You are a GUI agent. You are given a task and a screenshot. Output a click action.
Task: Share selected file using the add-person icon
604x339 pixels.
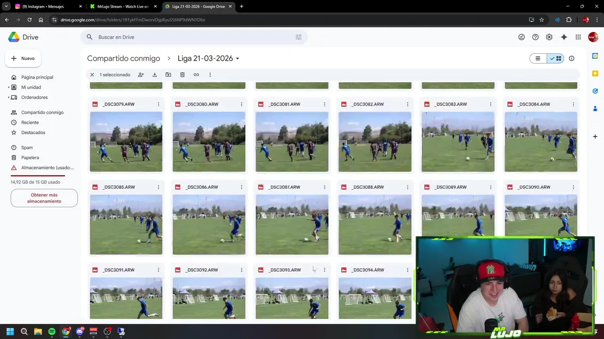(x=141, y=75)
